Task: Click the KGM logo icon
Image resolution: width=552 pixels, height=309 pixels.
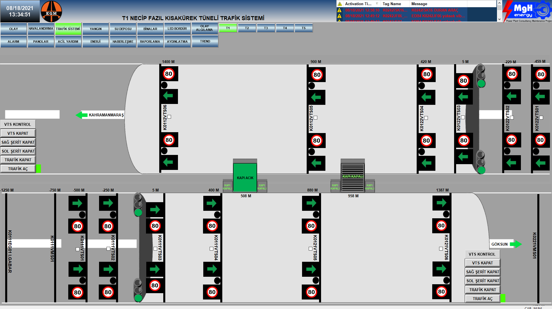Action: pos(51,12)
